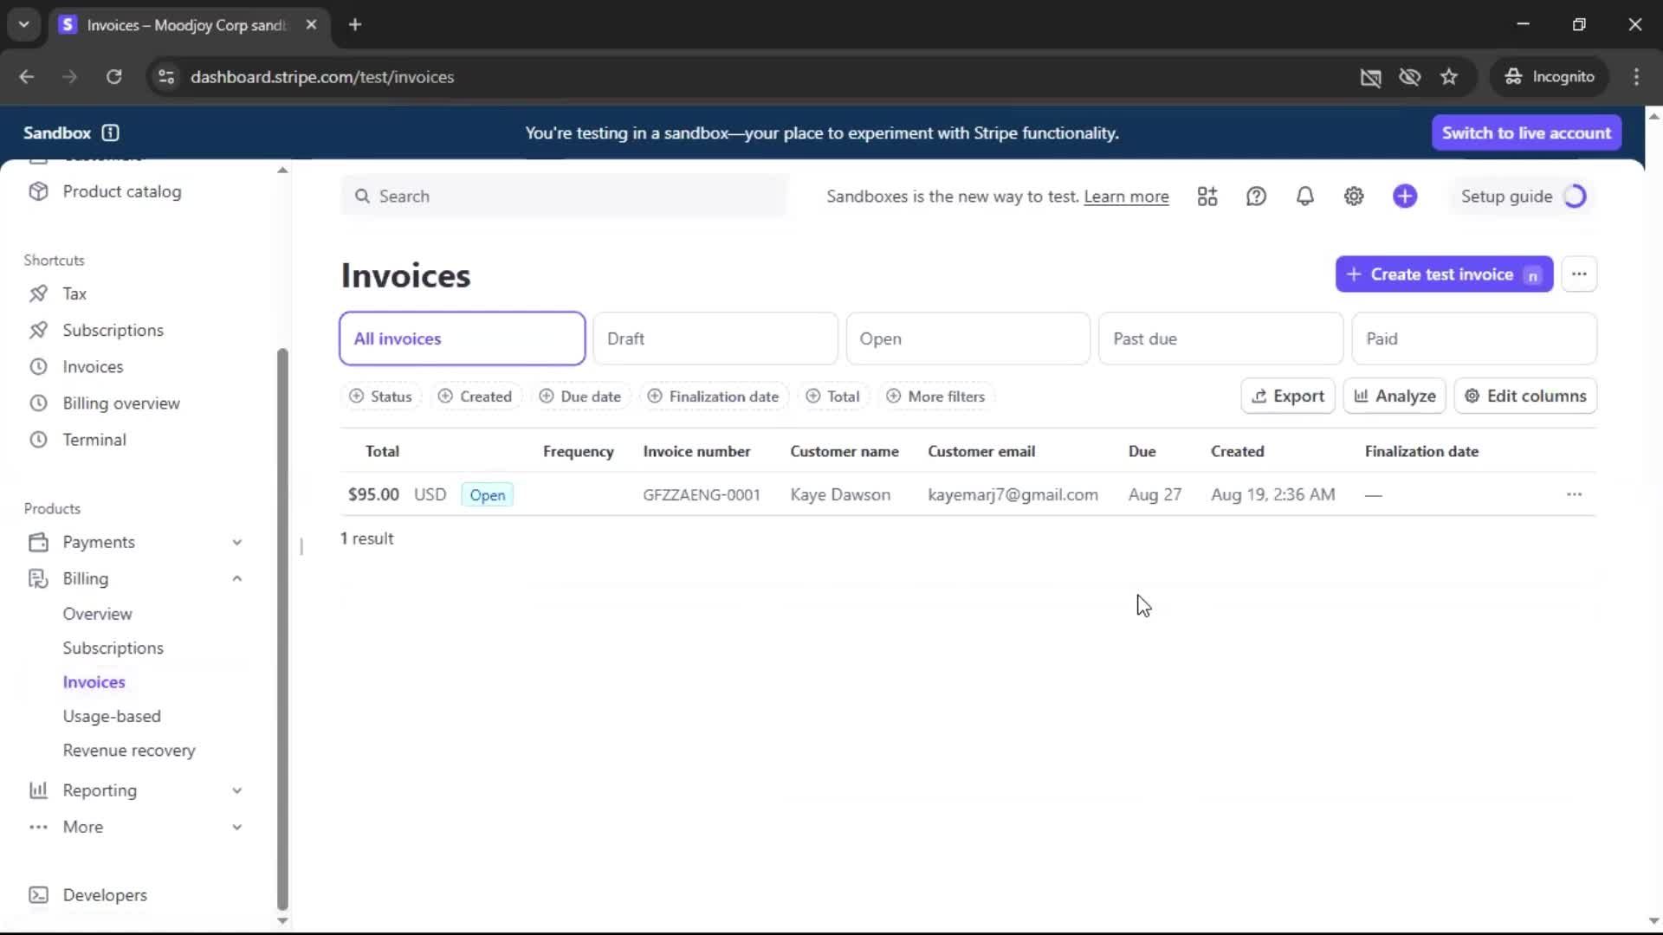Image resolution: width=1663 pixels, height=935 pixels.
Task: Open the apps grid icon
Action: click(1207, 197)
